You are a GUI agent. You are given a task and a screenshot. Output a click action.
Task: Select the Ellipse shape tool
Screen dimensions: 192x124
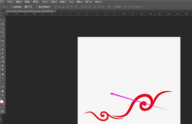[3, 87]
